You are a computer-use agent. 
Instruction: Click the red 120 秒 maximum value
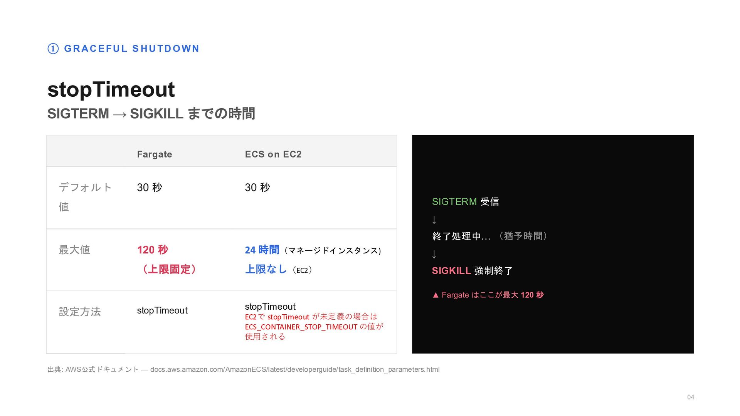pos(153,250)
